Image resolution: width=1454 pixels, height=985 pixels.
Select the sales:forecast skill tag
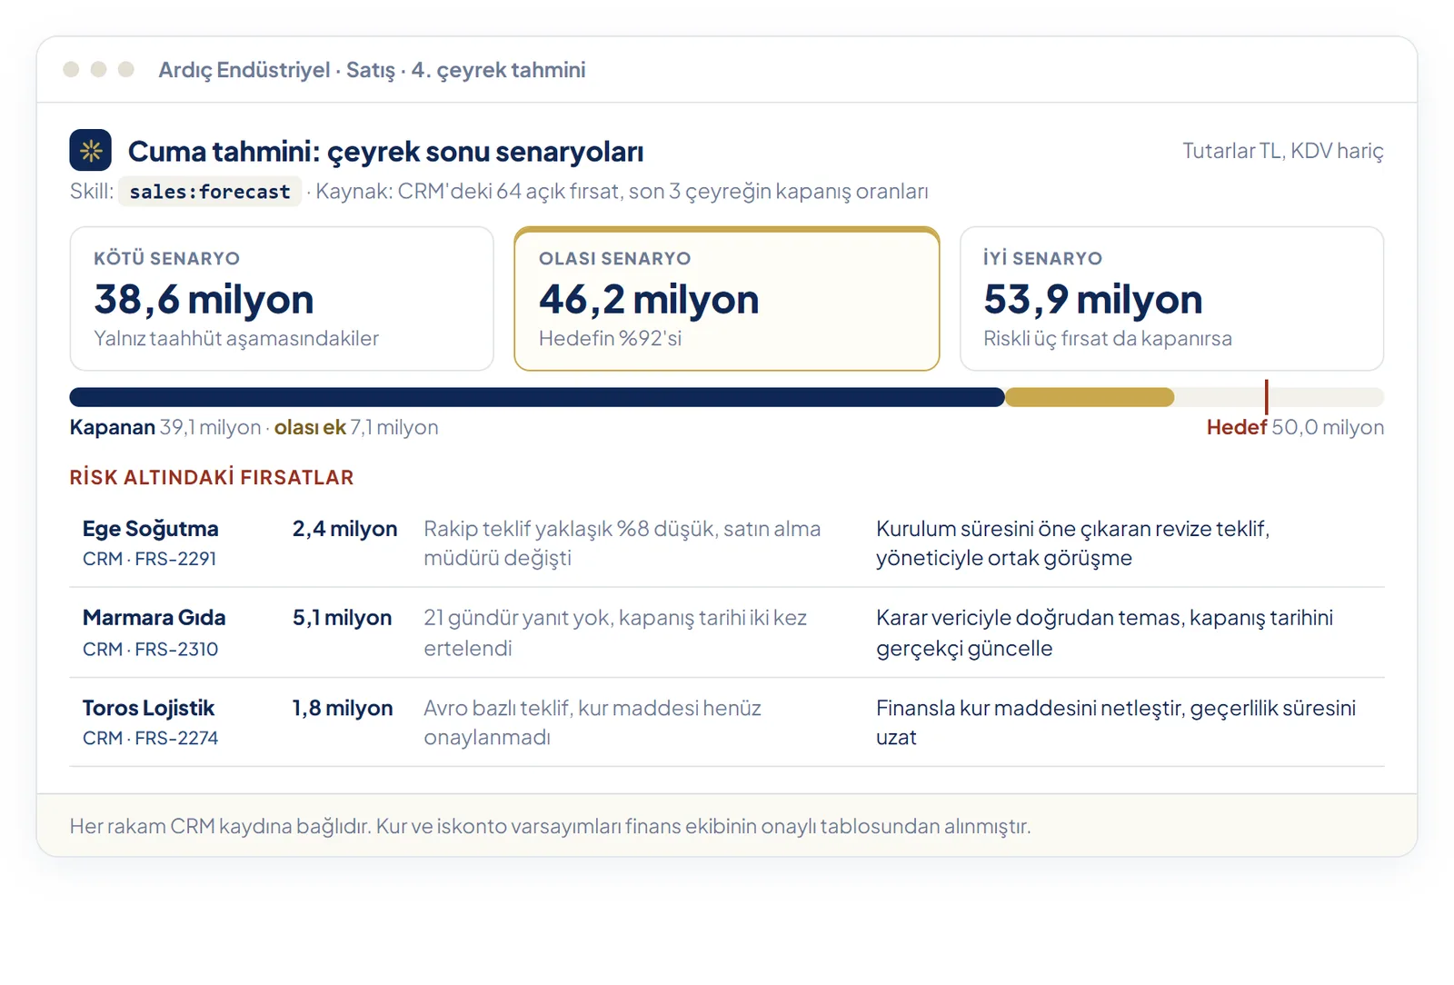click(x=210, y=192)
